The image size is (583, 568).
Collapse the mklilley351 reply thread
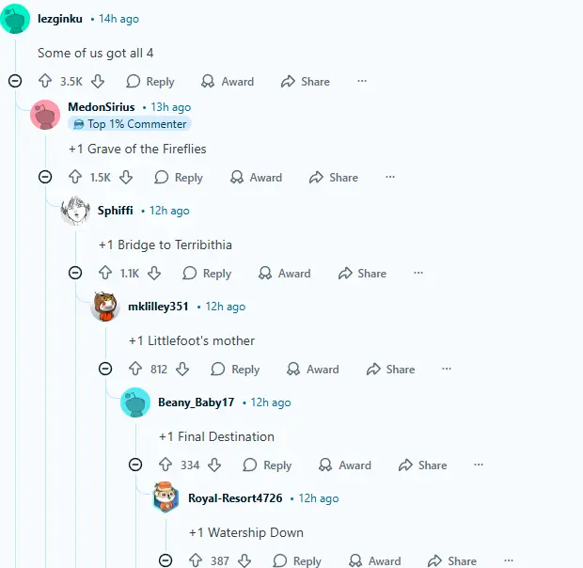(105, 369)
